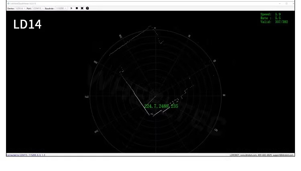
Task: Click the LDROBOT contact info in status bar
Action: point(262,155)
